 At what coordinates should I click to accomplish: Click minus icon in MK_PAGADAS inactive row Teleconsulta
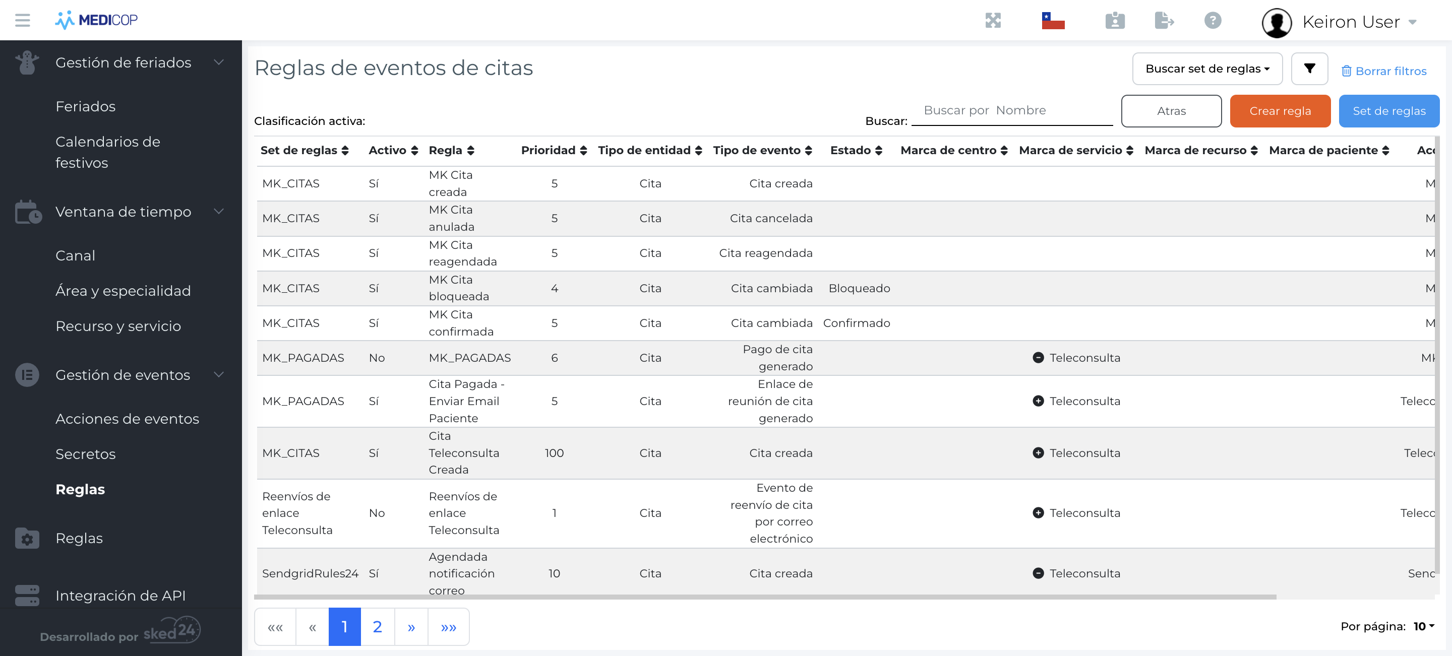tap(1038, 358)
